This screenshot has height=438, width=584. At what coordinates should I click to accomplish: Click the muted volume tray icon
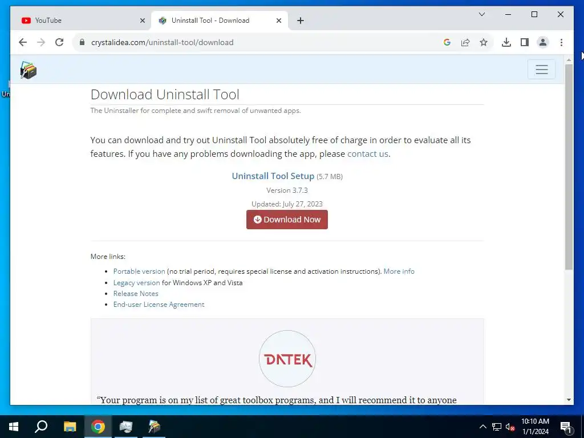(x=510, y=427)
